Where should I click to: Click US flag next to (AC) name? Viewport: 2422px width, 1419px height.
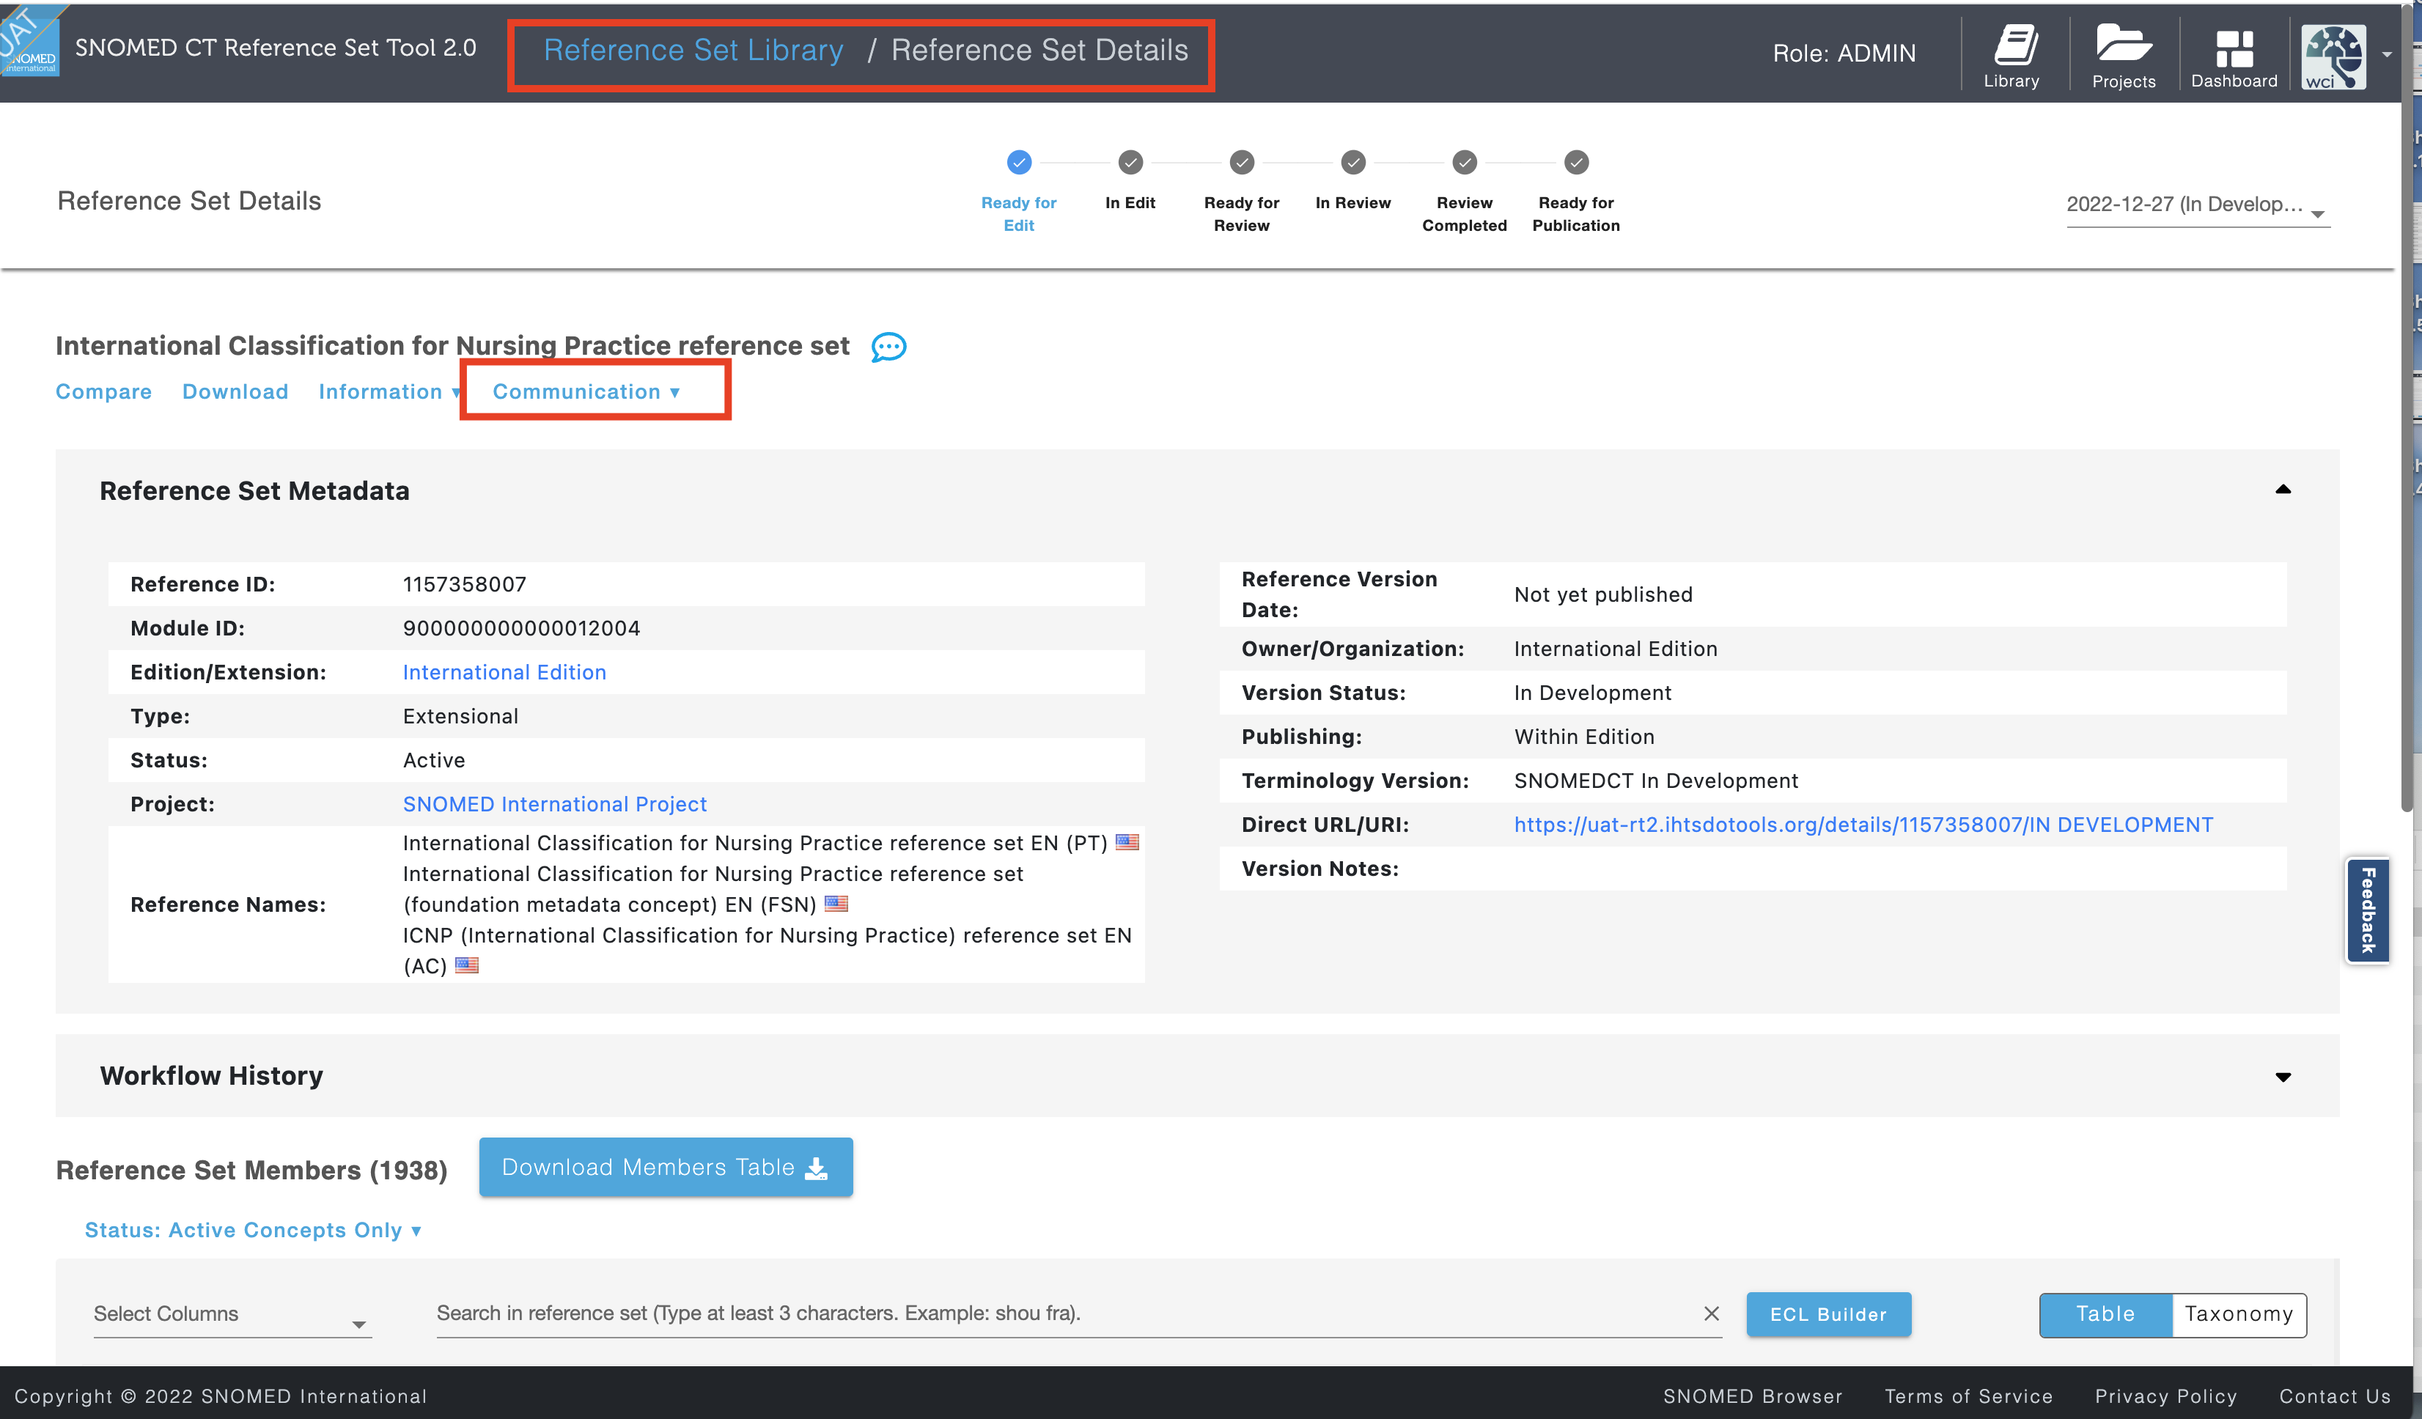coord(466,965)
